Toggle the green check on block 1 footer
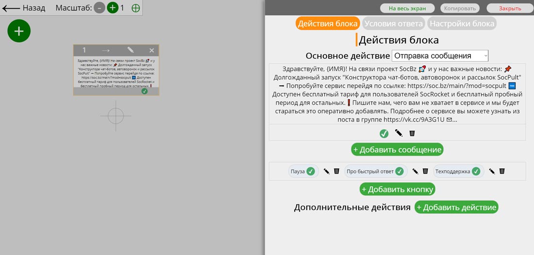 144,92
